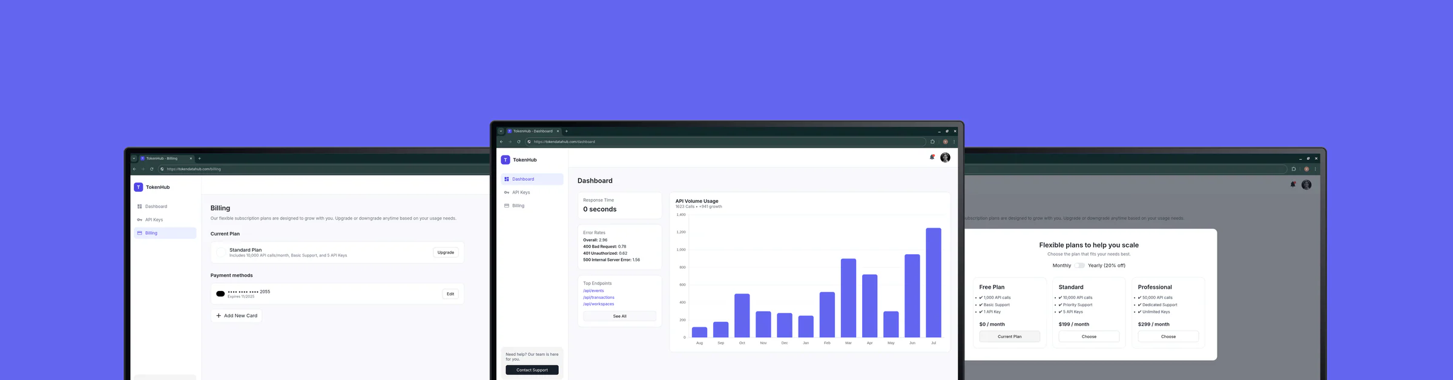Open the /api/workspaces endpoint link
The image size is (1453, 380).
point(599,304)
